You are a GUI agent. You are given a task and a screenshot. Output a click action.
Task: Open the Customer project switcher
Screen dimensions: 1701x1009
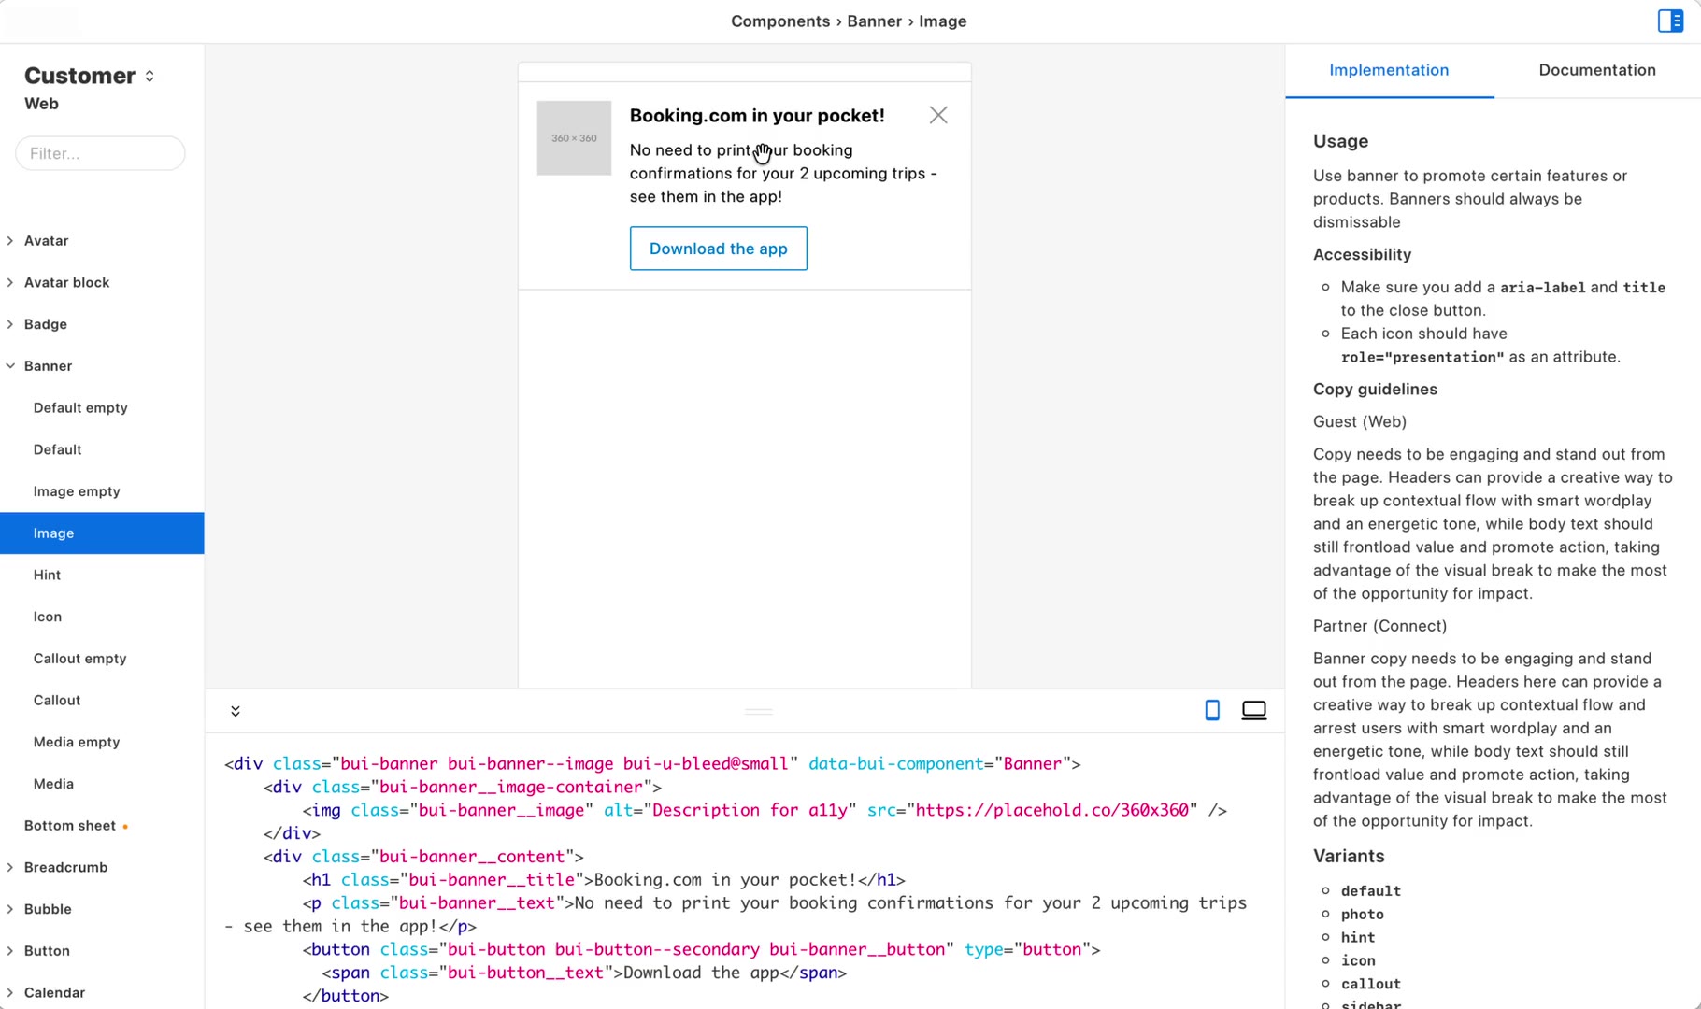coord(90,76)
